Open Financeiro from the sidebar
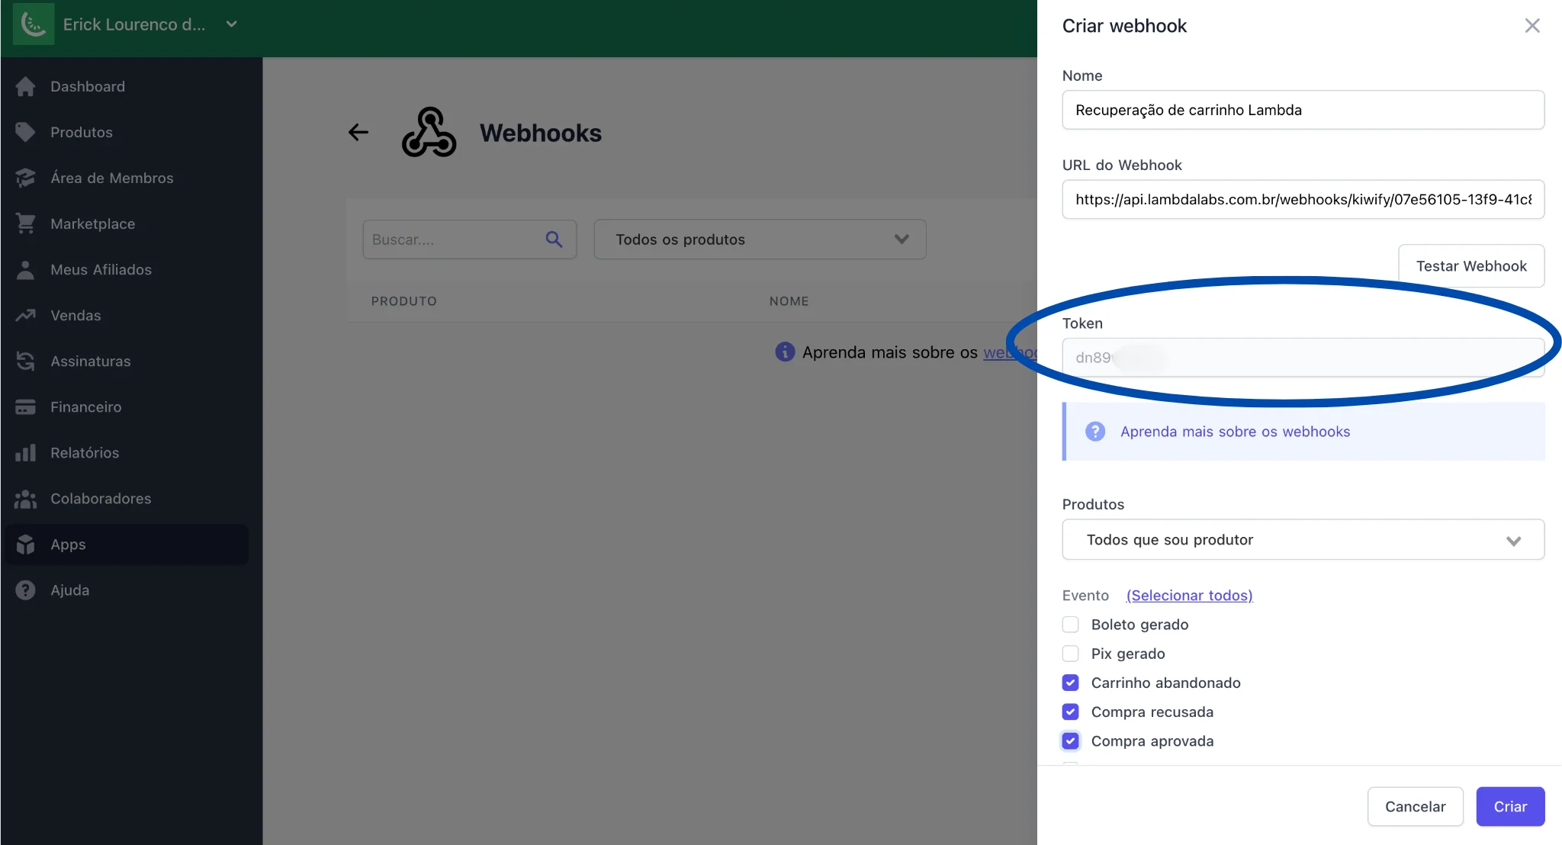1562x845 pixels. coord(84,406)
